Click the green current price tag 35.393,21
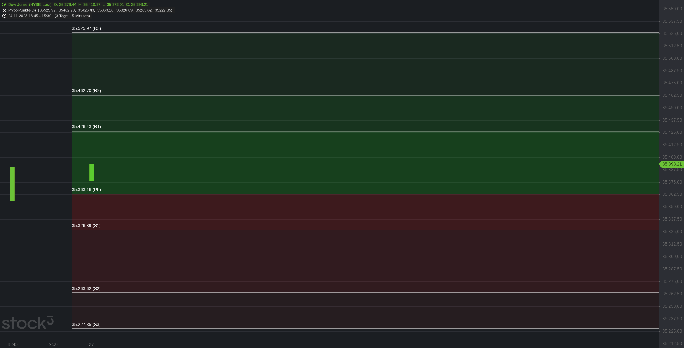The width and height of the screenshot is (684, 348). 672,164
